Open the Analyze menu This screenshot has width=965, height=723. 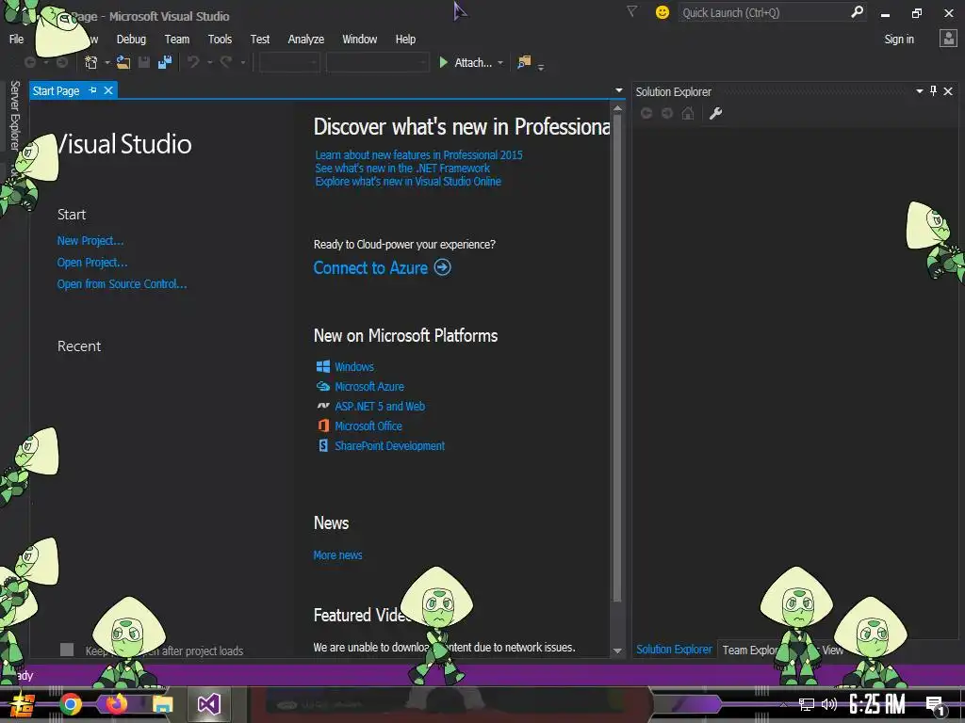[x=306, y=39]
